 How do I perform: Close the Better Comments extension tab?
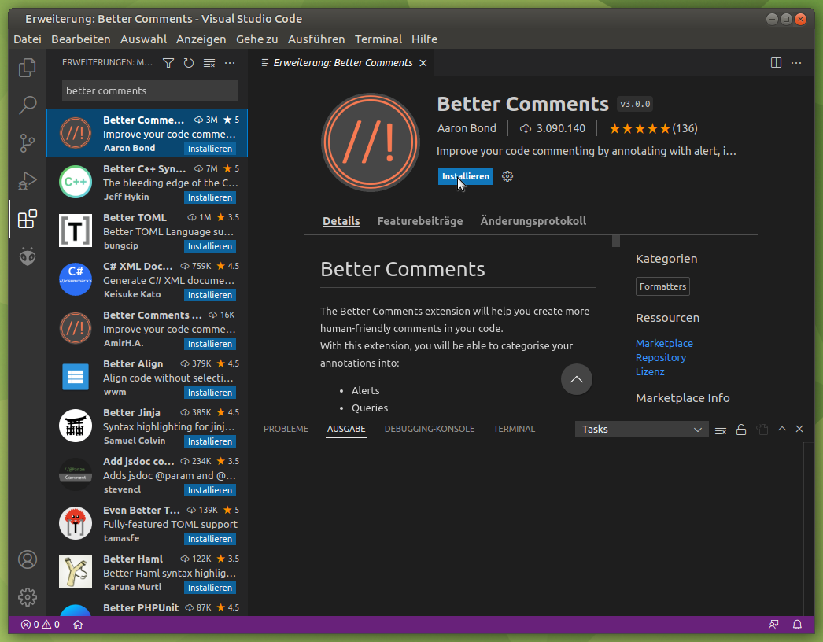coord(423,63)
